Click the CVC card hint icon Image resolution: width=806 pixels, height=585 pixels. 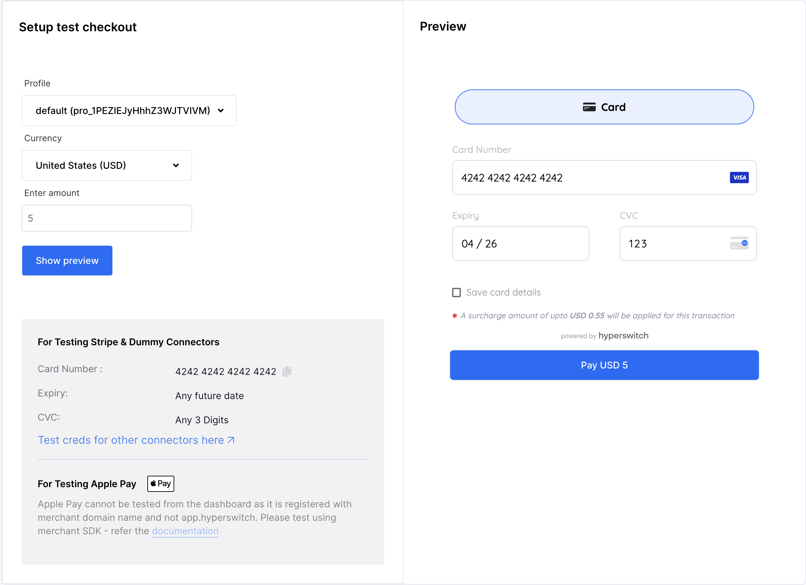coord(739,243)
